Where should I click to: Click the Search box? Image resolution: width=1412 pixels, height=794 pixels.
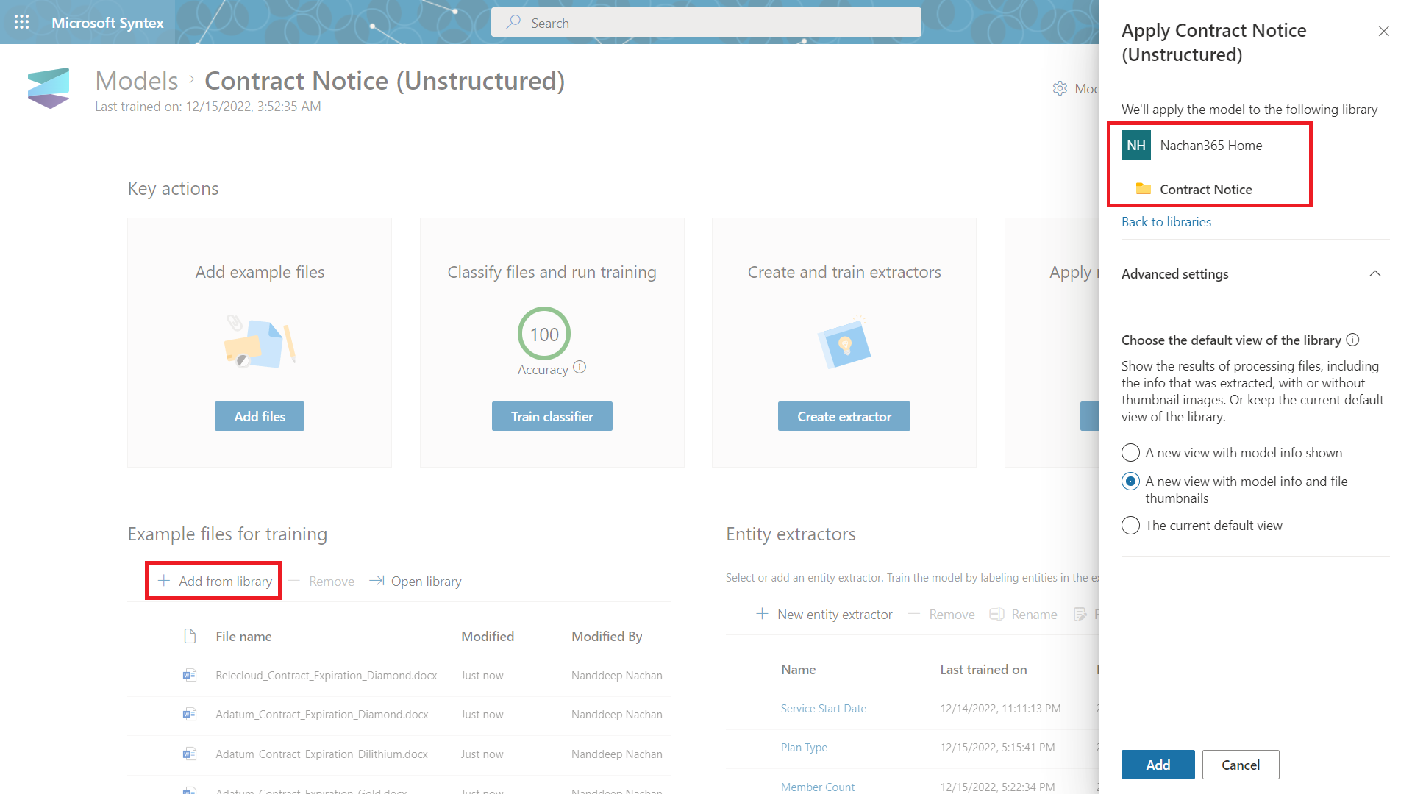point(706,23)
